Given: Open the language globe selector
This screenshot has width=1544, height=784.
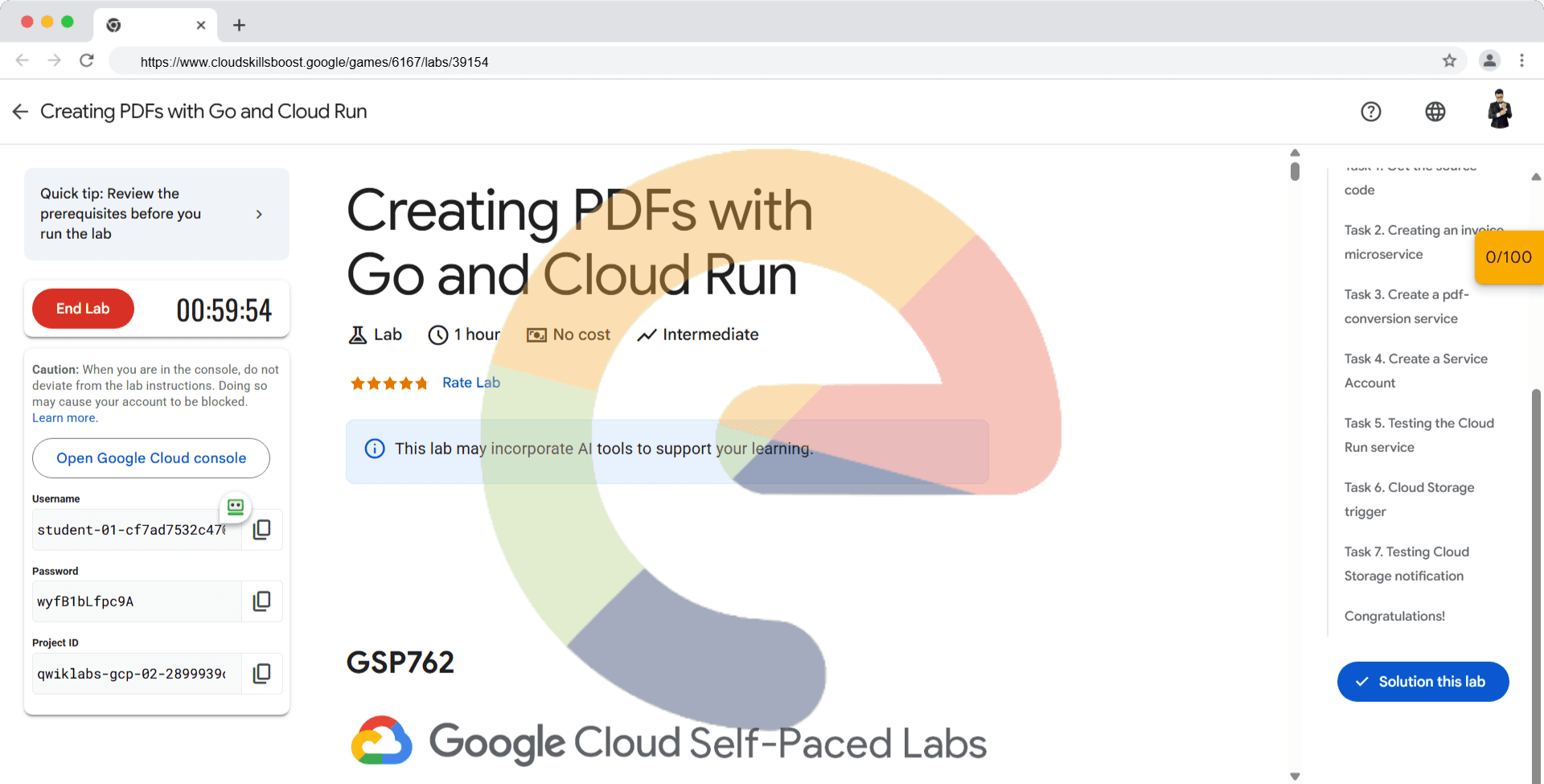Looking at the screenshot, I should coord(1435,112).
